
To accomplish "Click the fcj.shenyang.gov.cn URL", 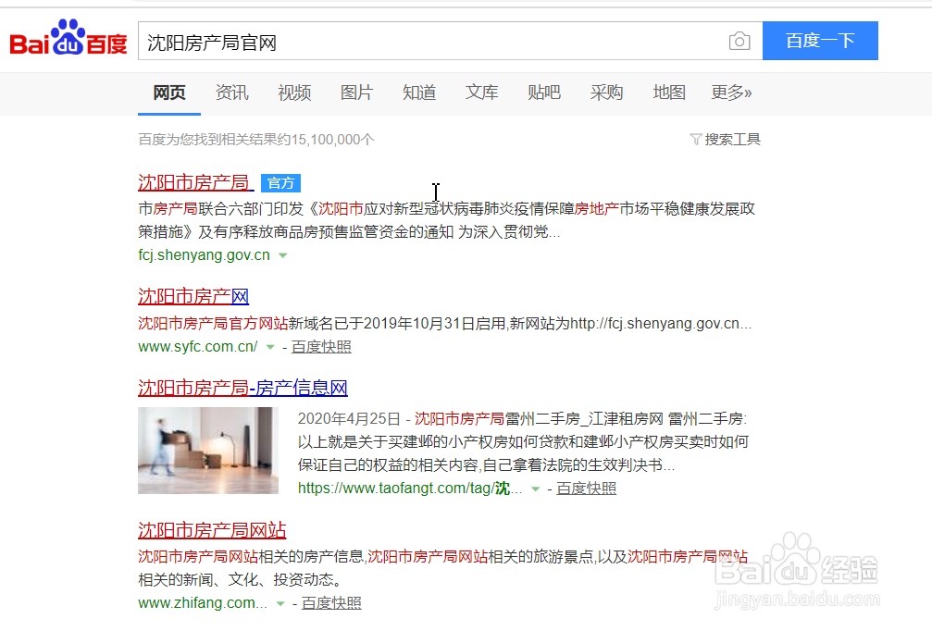I will point(204,254).
